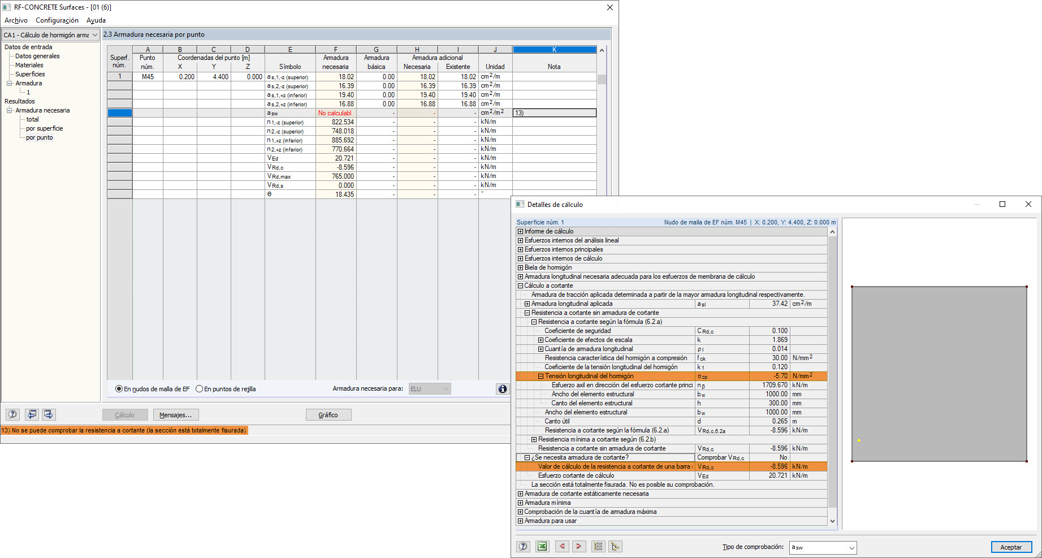The height and width of the screenshot is (558, 1042).
Task: Expand 'Esfuerzos internos principales' section
Action: click(x=521, y=249)
